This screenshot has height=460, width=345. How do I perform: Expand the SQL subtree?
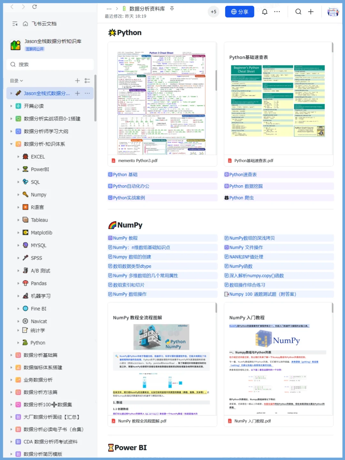coord(18,182)
